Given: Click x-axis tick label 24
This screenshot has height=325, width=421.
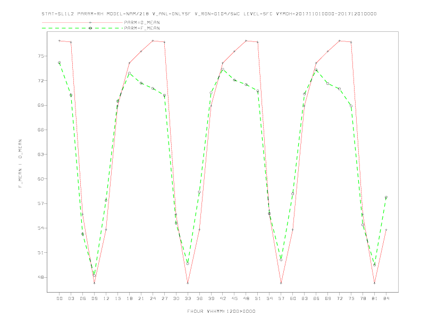Looking at the screenshot, I should point(153,298).
